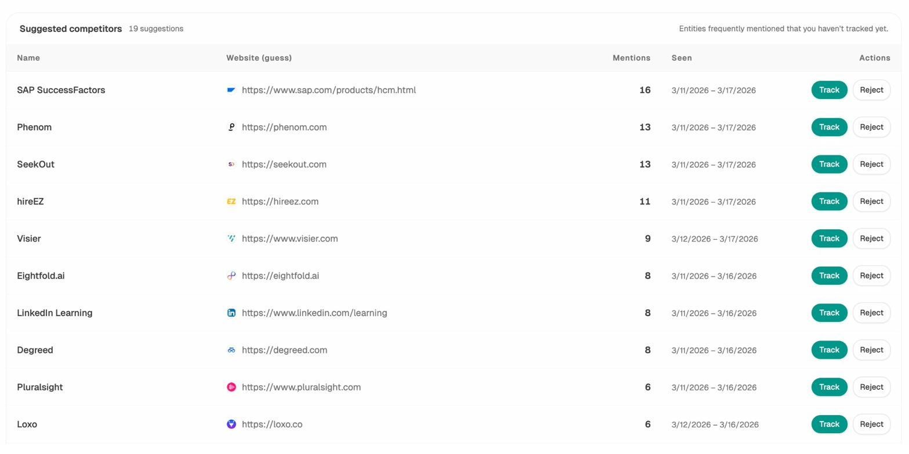Image resolution: width=909 pixels, height=454 pixels.
Task: Click the LinkedIn Learning favicon
Action: point(231,313)
